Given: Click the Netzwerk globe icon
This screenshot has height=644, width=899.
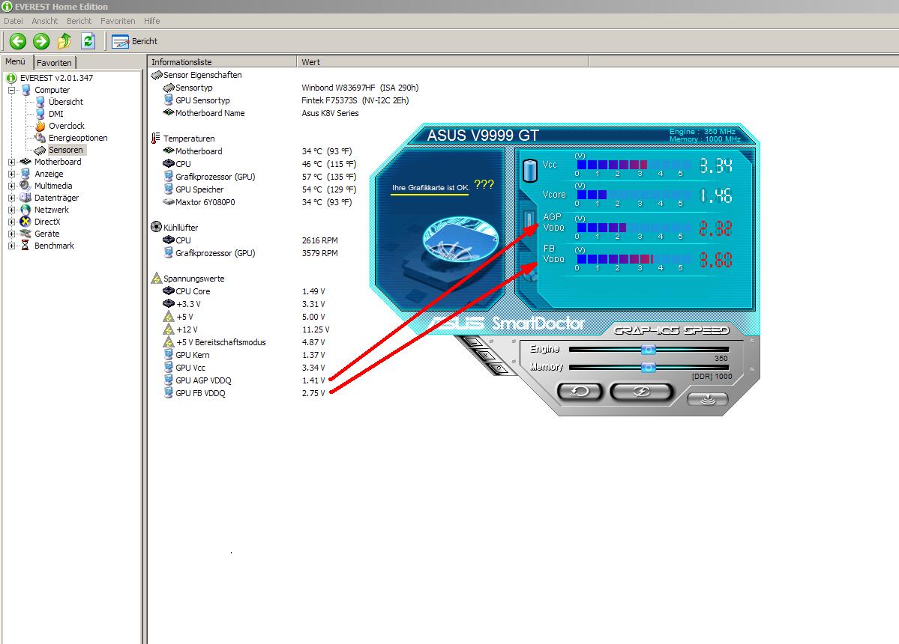Looking at the screenshot, I should tap(25, 210).
